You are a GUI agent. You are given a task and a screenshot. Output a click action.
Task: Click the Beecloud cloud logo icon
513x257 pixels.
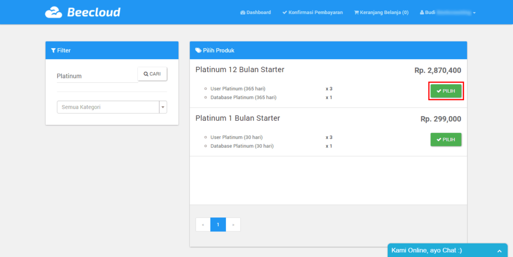tap(54, 13)
